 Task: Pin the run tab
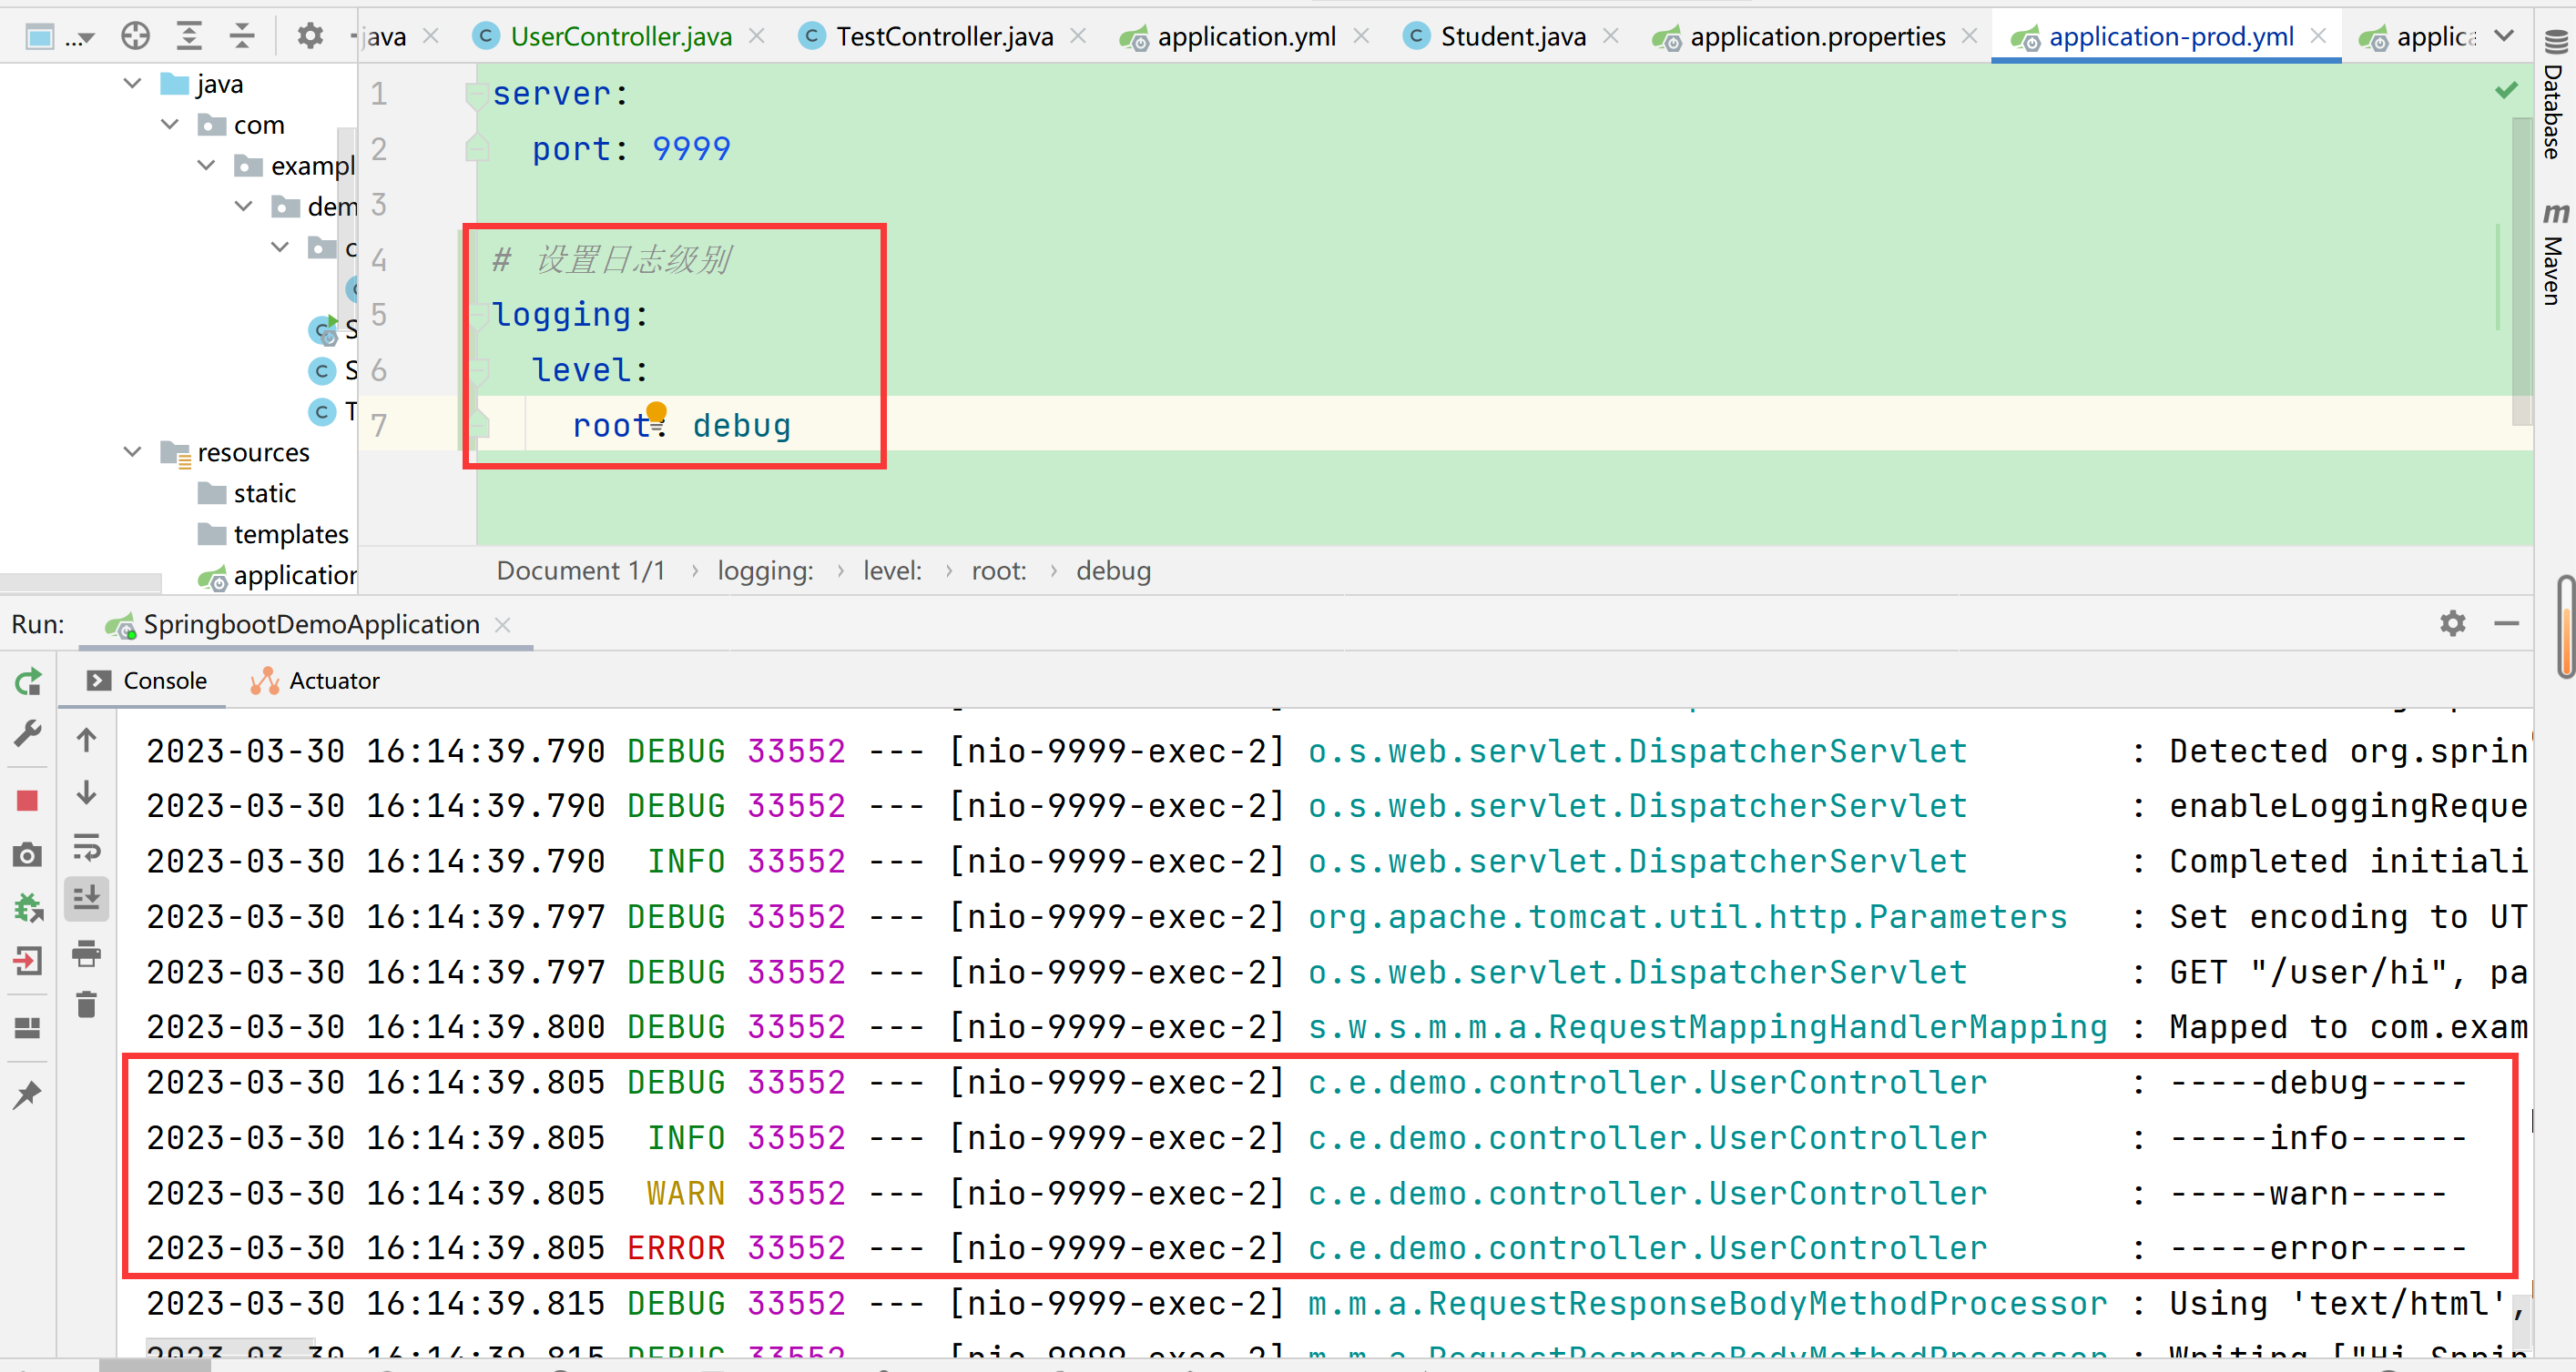click(28, 1095)
